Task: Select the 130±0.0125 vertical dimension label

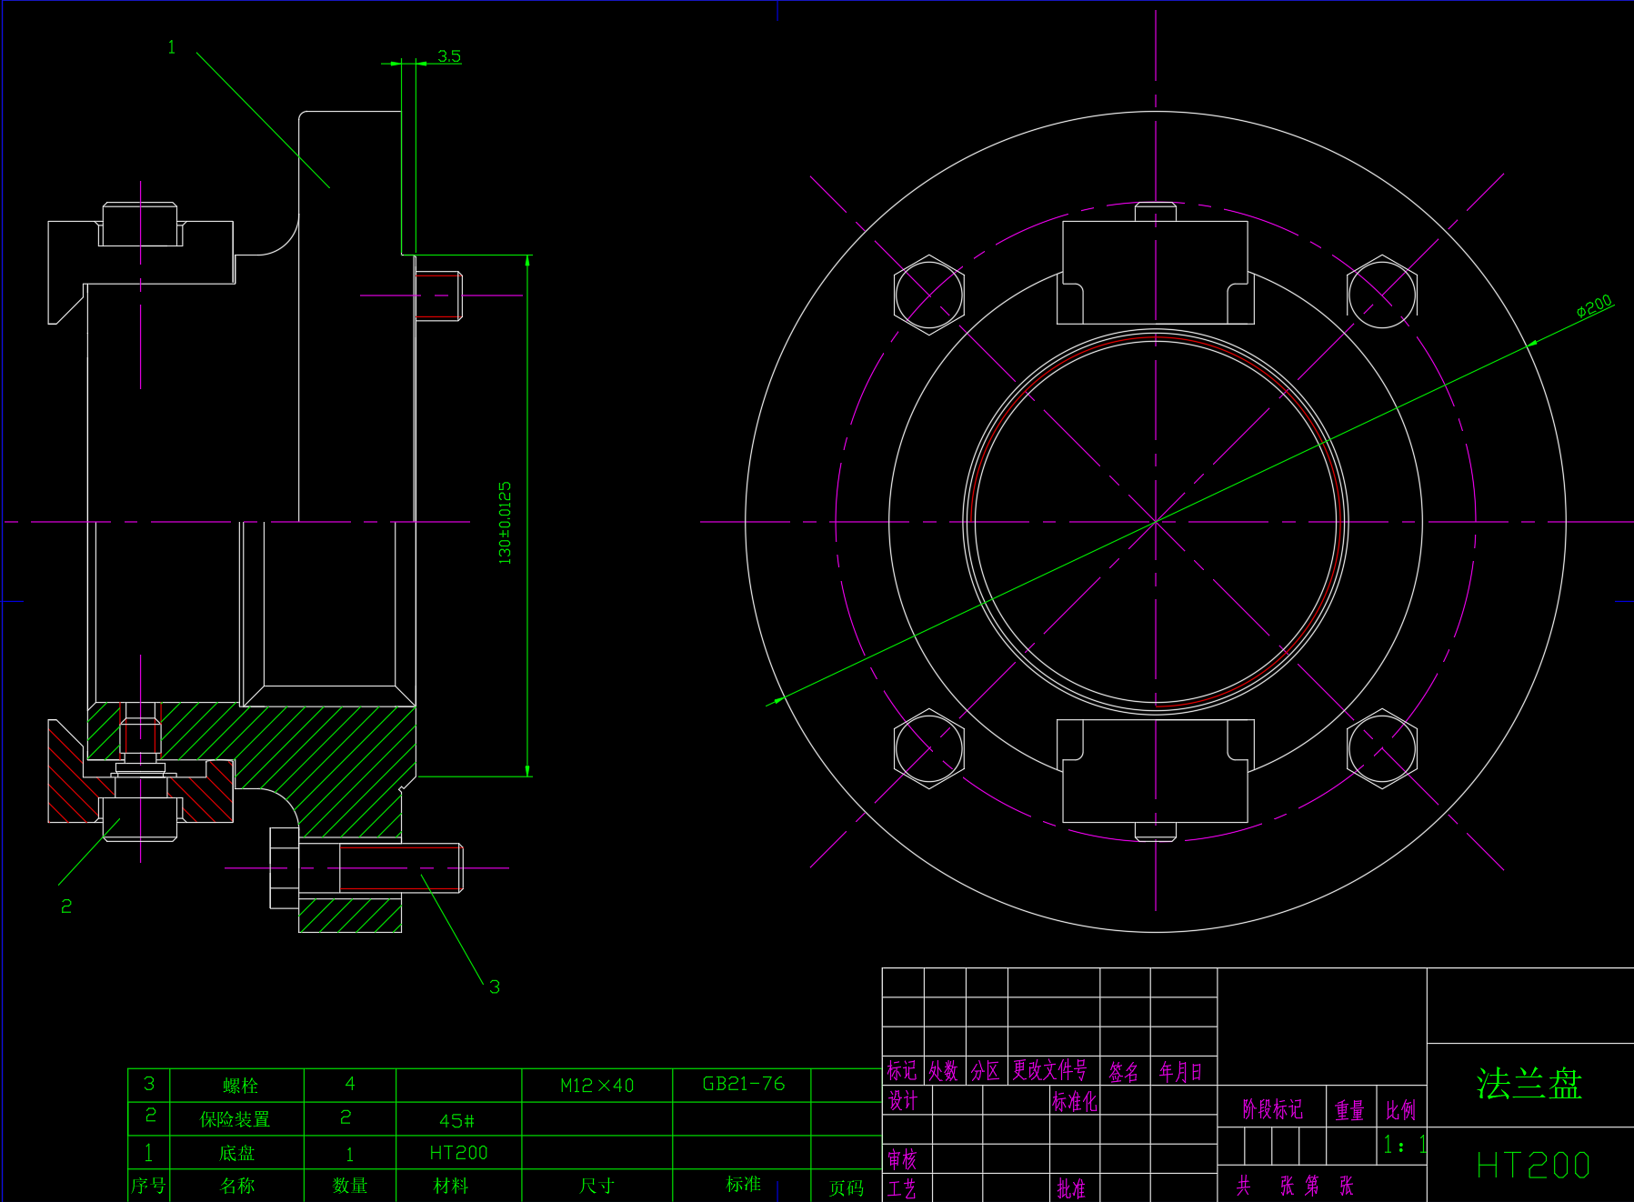Action: [x=506, y=523]
